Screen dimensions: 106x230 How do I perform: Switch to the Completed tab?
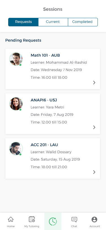point(83,22)
